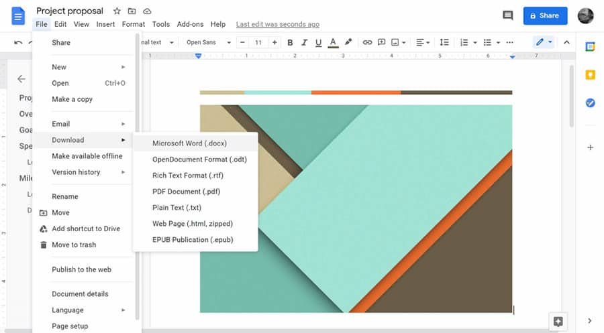Viewport: 604px width, 333px height.
Task: Click Make a copy in File menu
Action: click(x=85, y=99)
